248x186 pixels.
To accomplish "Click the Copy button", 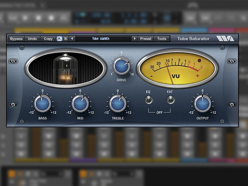I will [48, 39].
